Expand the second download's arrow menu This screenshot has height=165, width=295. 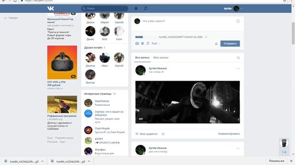89,161
